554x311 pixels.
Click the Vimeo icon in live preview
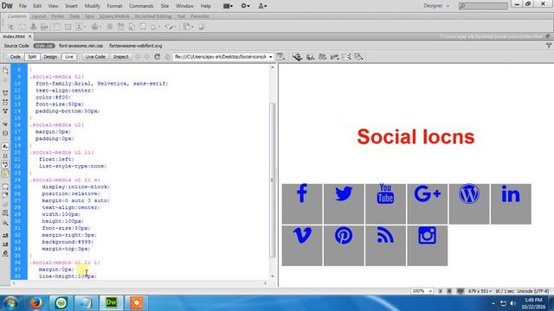(x=302, y=235)
